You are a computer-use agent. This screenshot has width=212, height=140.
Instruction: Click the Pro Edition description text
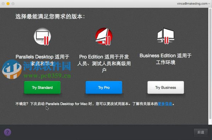point(104,63)
